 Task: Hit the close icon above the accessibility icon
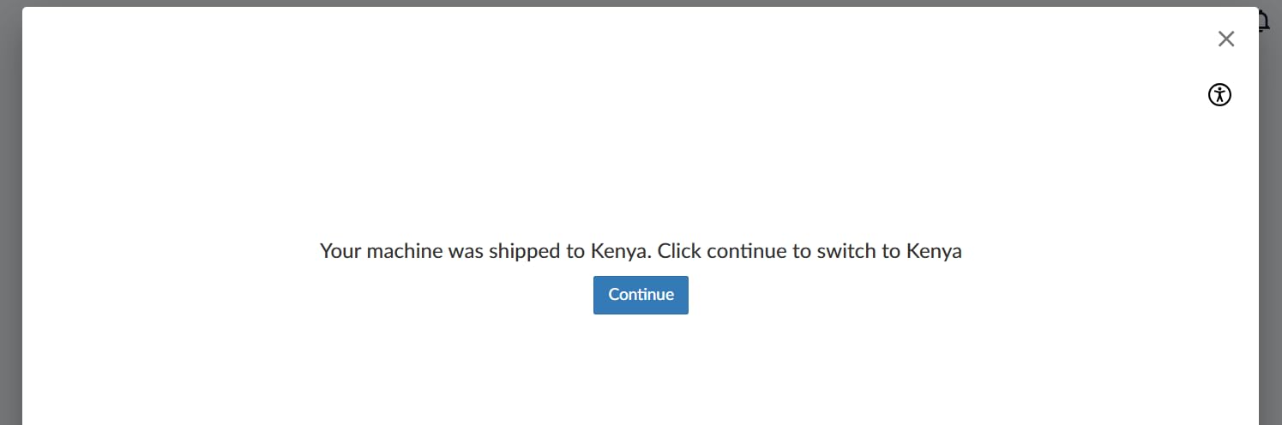coord(1226,39)
